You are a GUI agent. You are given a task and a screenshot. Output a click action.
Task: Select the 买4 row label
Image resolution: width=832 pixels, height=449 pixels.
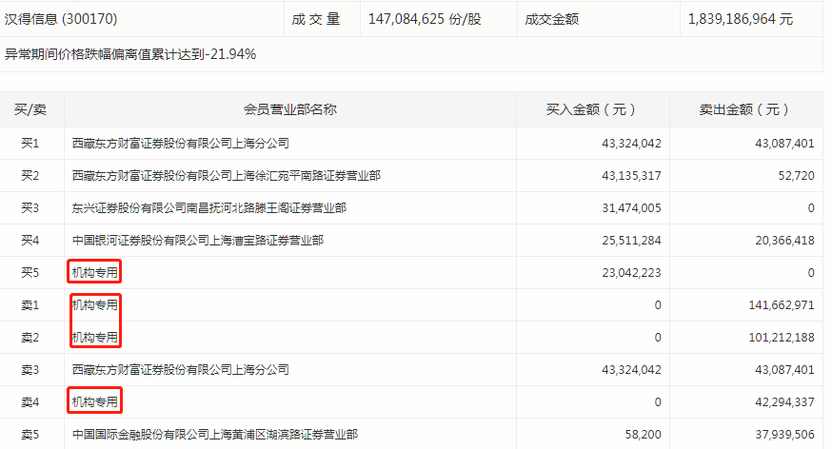(x=30, y=240)
